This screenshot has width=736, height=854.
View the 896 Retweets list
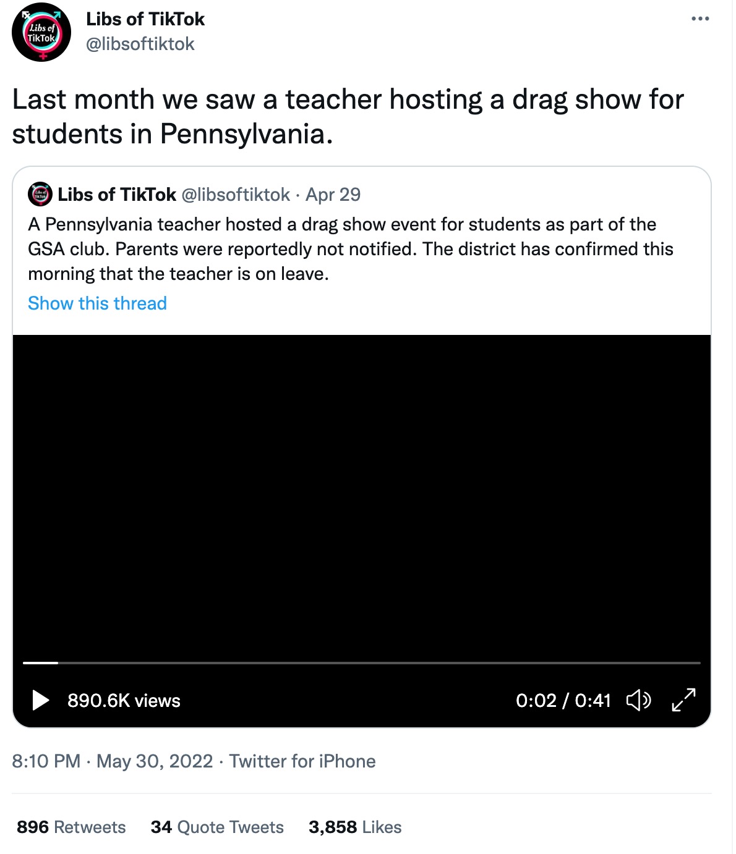(71, 827)
